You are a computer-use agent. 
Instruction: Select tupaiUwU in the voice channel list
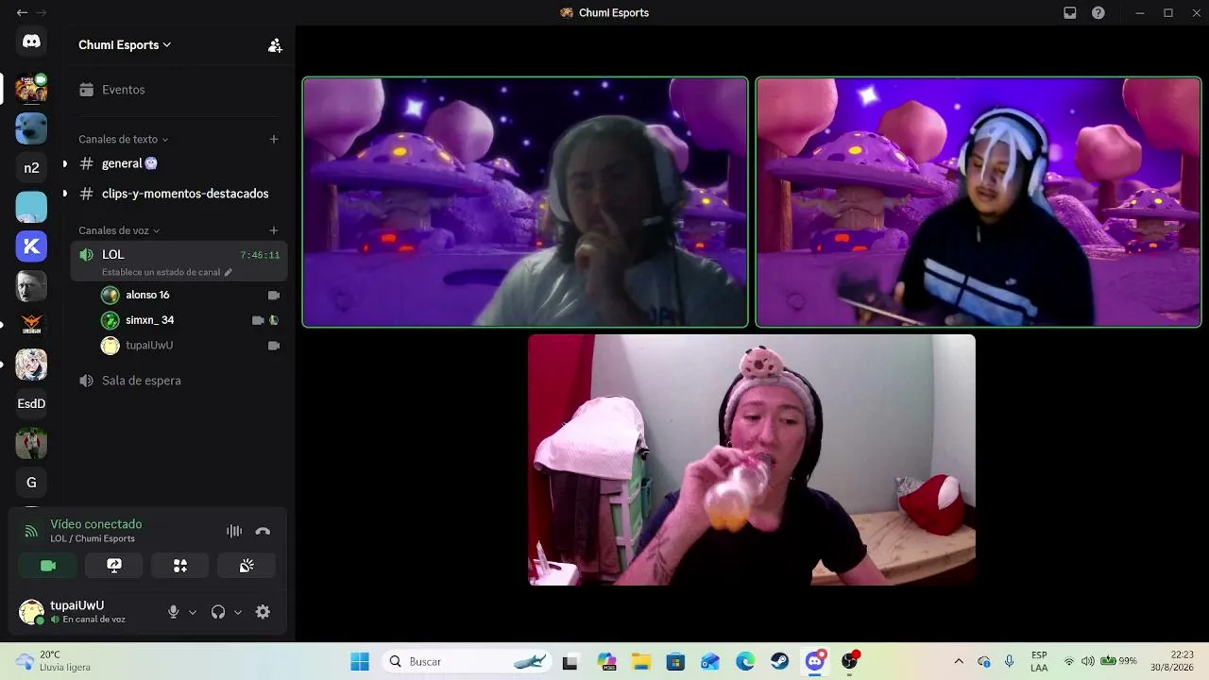click(190, 346)
